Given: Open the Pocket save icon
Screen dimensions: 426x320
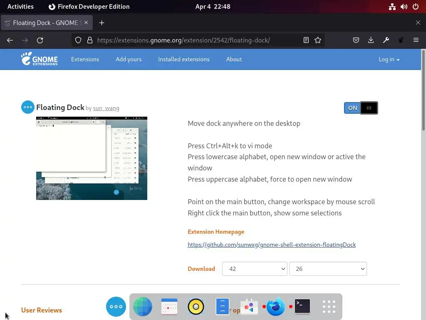Looking at the screenshot, I should point(356,40).
